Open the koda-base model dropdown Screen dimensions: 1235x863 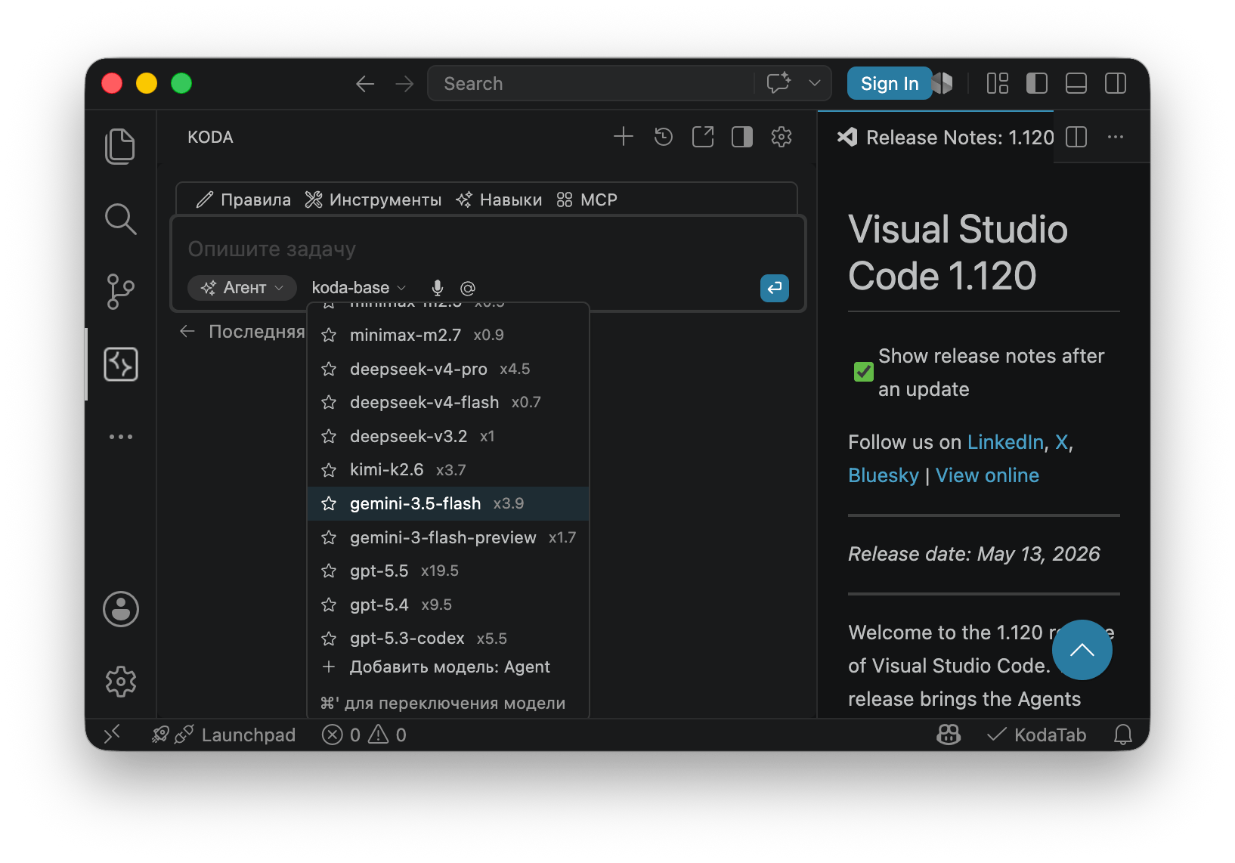(359, 288)
